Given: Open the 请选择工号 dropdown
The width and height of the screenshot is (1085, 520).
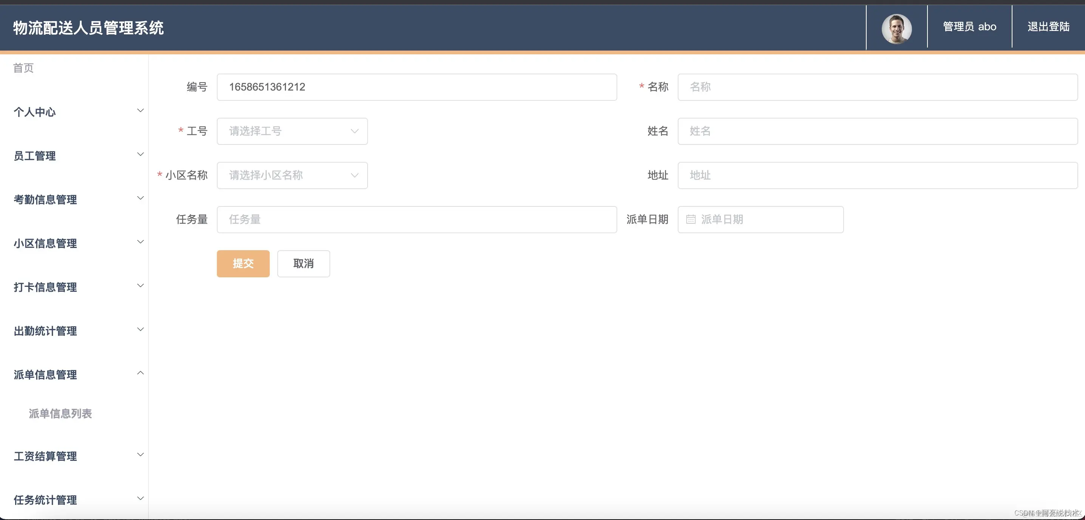Looking at the screenshot, I should (292, 131).
